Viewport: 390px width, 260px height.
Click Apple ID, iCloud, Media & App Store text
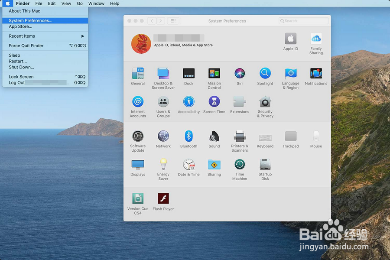pyautogui.click(x=183, y=45)
